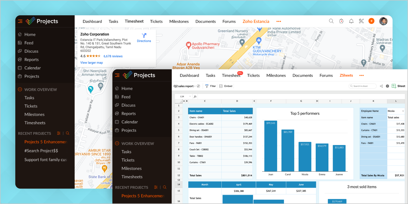Image resolution: width=408 pixels, height=204 pixels.
Task: Click recent projects search icon in front window
Action: point(165,187)
